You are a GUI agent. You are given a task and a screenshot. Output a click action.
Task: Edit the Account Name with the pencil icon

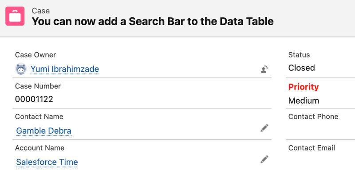pos(264,159)
